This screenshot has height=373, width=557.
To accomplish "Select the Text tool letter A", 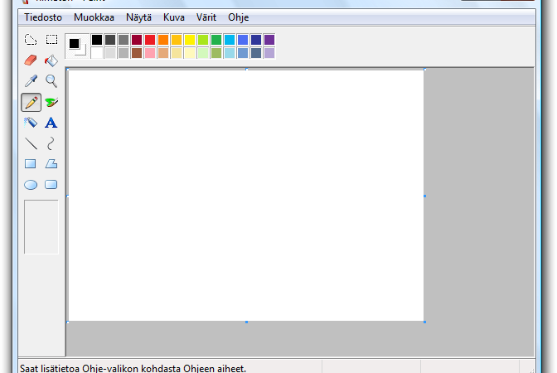I will [x=51, y=123].
